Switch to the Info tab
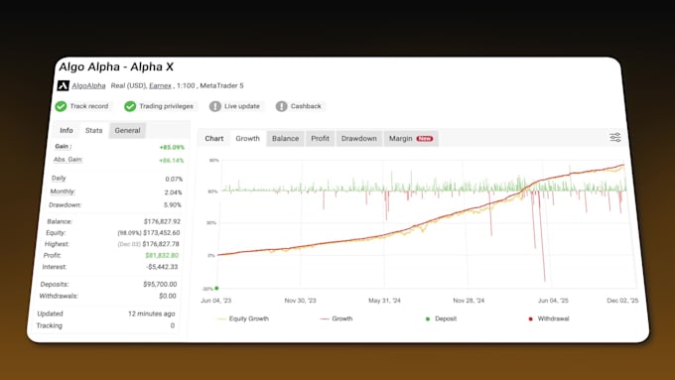The width and height of the screenshot is (675, 380). (67, 130)
